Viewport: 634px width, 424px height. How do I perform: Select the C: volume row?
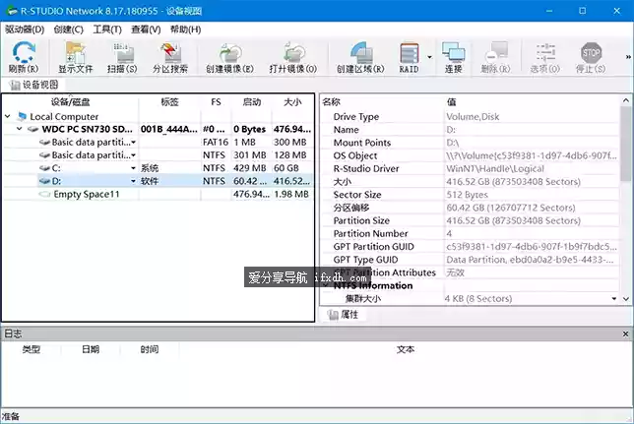pyautogui.click(x=158, y=168)
